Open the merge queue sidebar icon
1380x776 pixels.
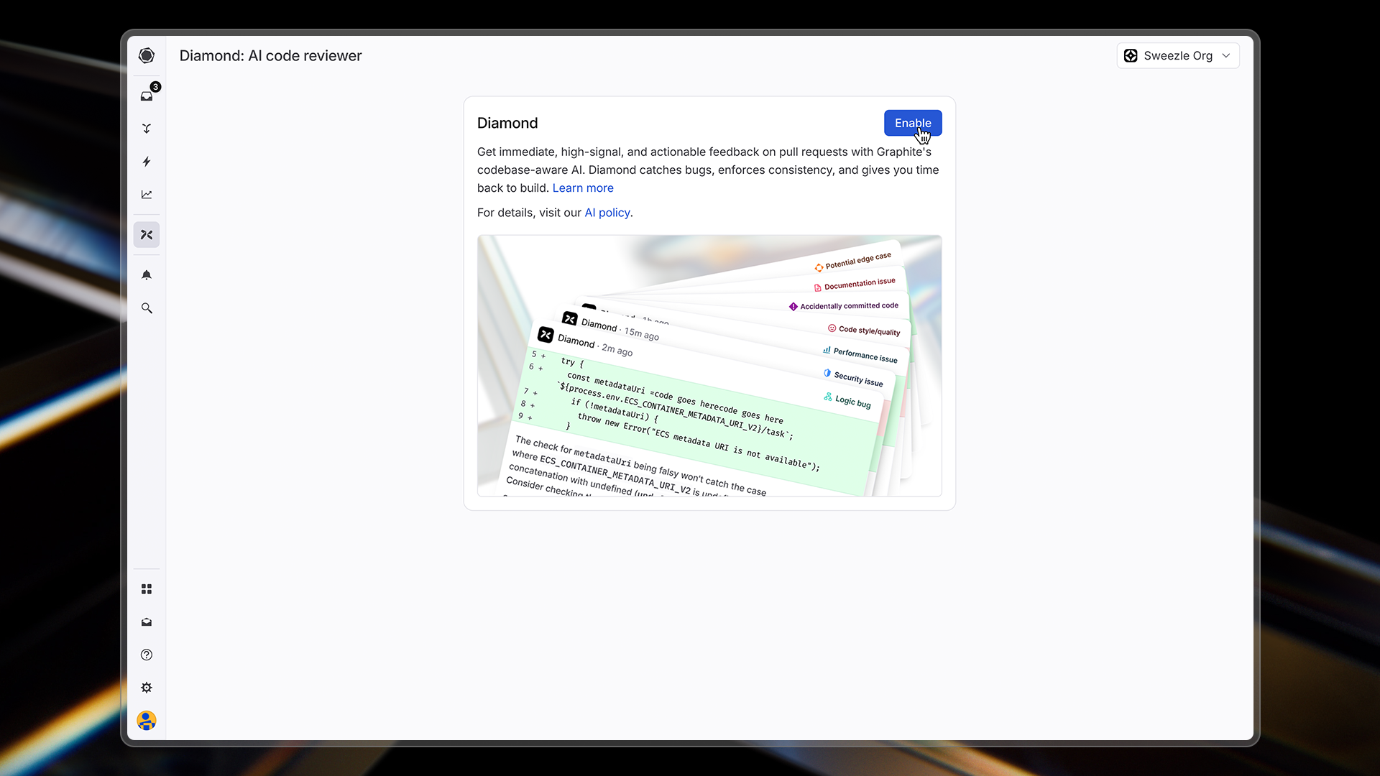coord(147,129)
